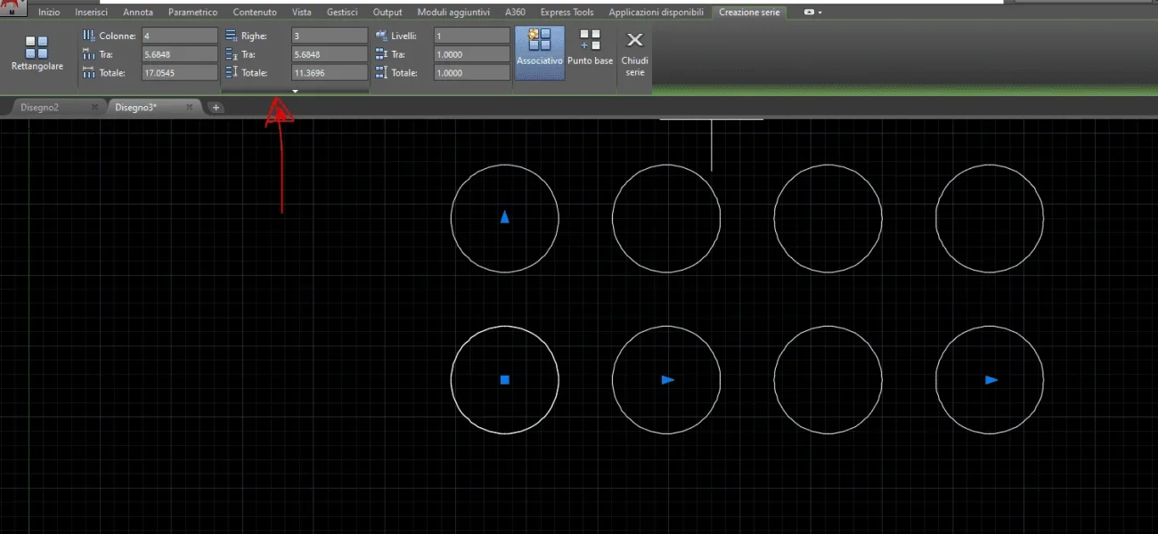
Task: Click the Livelli levels icon
Action: point(381,36)
